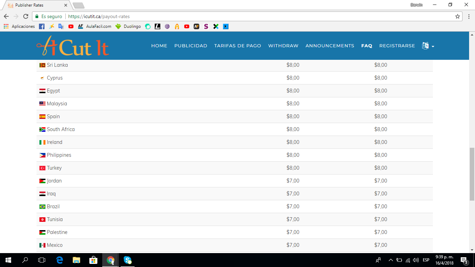Click the REGISTRARSE link
The width and height of the screenshot is (475, 267).
point(397,46)
